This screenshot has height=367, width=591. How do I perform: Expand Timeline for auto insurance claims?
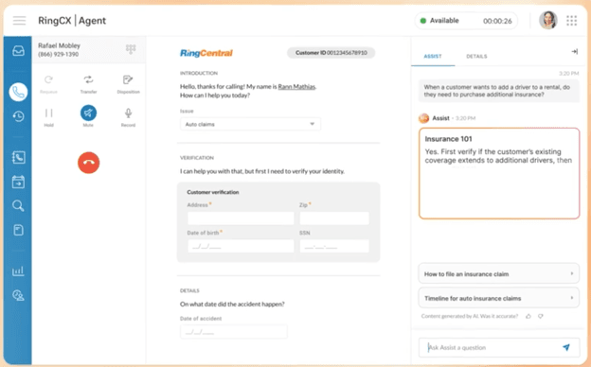pos(498,298)
